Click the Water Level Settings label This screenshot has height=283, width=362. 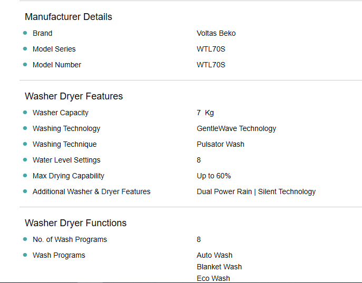(x=66, y=160)
